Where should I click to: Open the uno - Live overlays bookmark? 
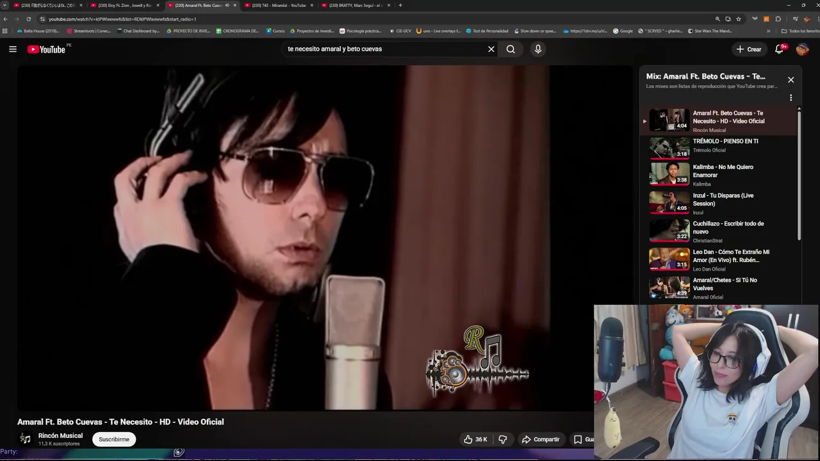pyautogui.click(x=438, y=31)
